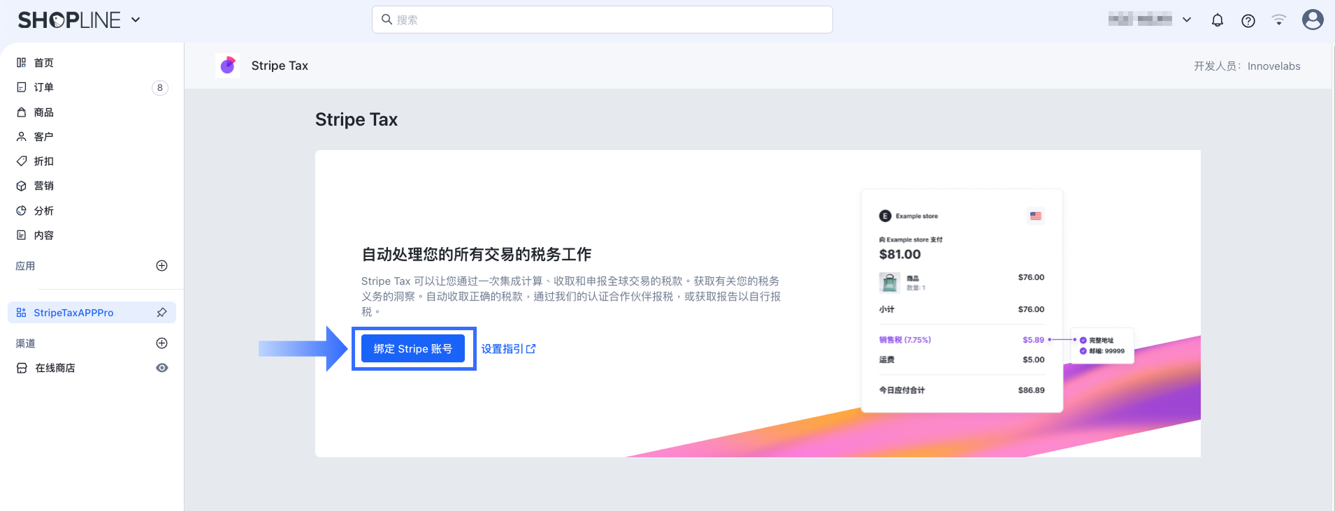Click the 今日应付合计 total label
The width and height of the screenshot is (1335, 511).
click(x=902, y=390)
